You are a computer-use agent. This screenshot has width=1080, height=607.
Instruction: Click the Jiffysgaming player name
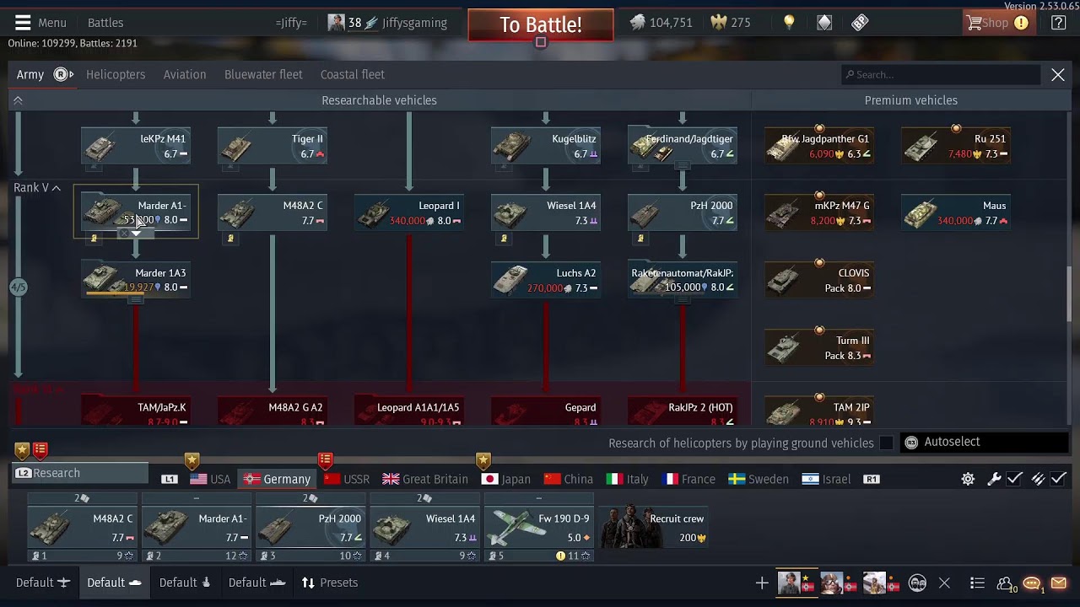point(414,23)
